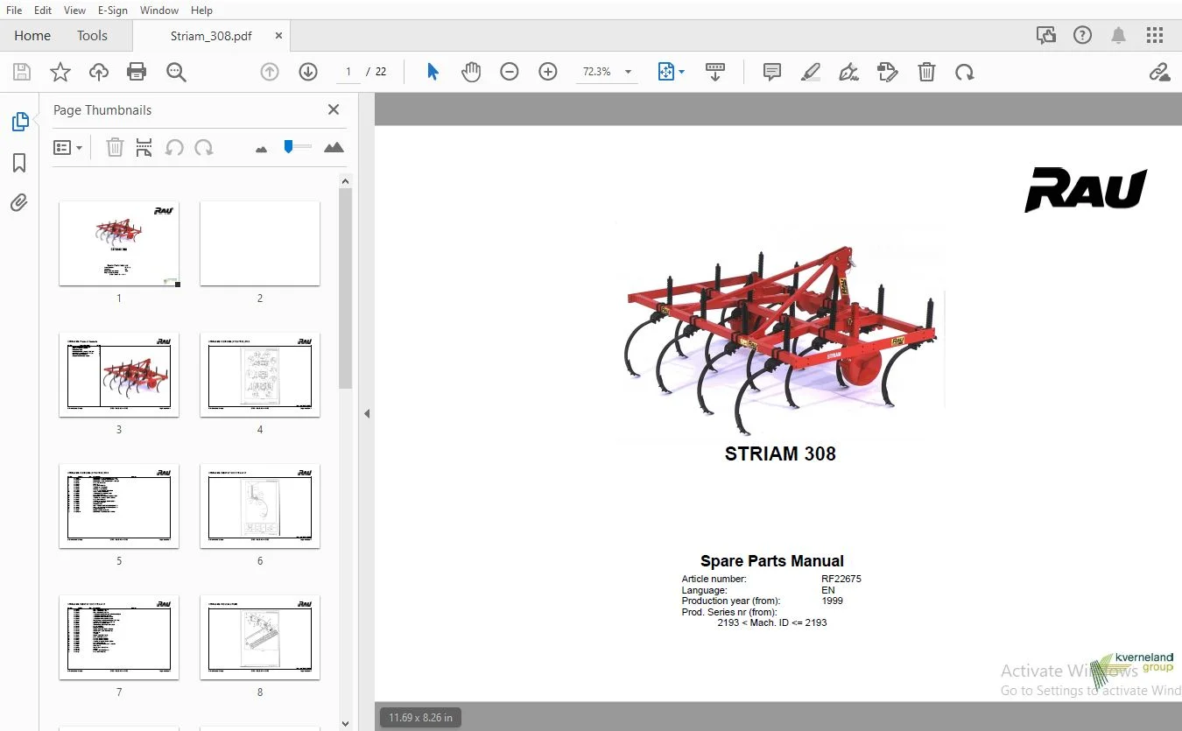The width and height of the screenshot is (1182, 731).
Task: Open the Edit menu
Action: pos(43,10)
